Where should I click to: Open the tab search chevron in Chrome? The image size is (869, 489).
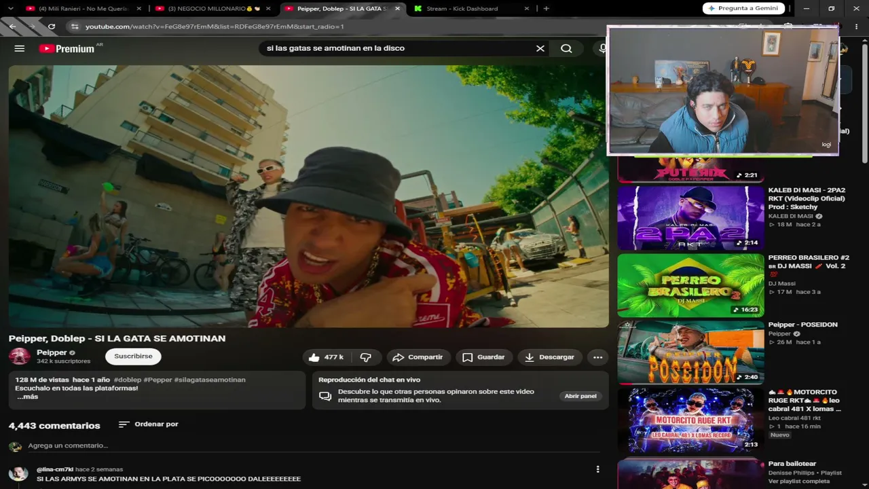(10, 9)
